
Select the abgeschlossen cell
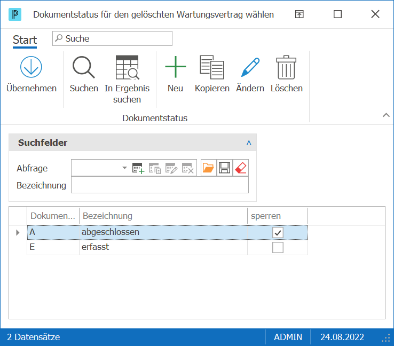coord(163,232)
